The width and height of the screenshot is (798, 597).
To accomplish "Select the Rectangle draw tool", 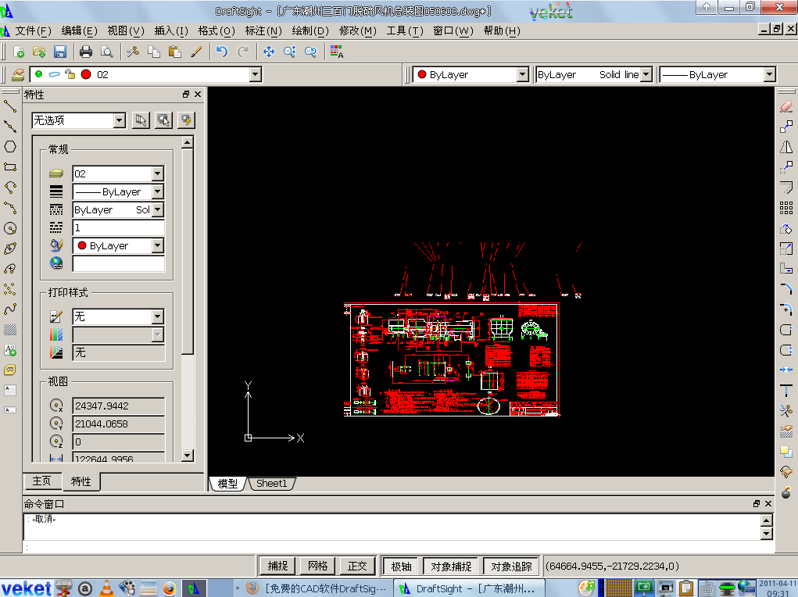I will click(x=10, y=167).
